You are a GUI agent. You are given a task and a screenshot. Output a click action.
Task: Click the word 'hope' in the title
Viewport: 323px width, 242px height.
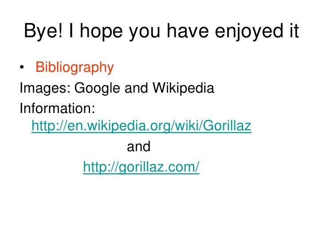click(101, 32)
